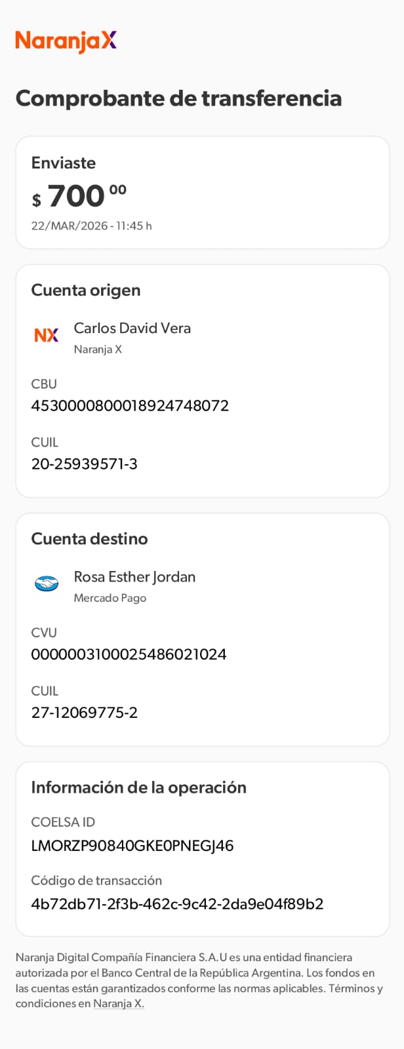Open the Naranja X terms link

pos(118,1004)
